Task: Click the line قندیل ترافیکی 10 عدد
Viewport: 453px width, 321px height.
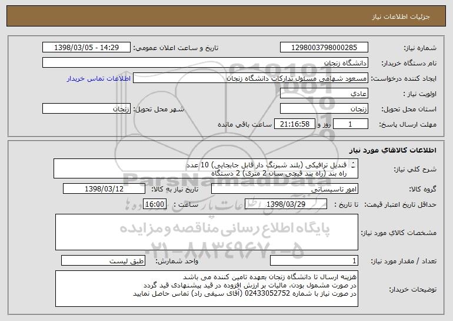Action: [267, 165]
